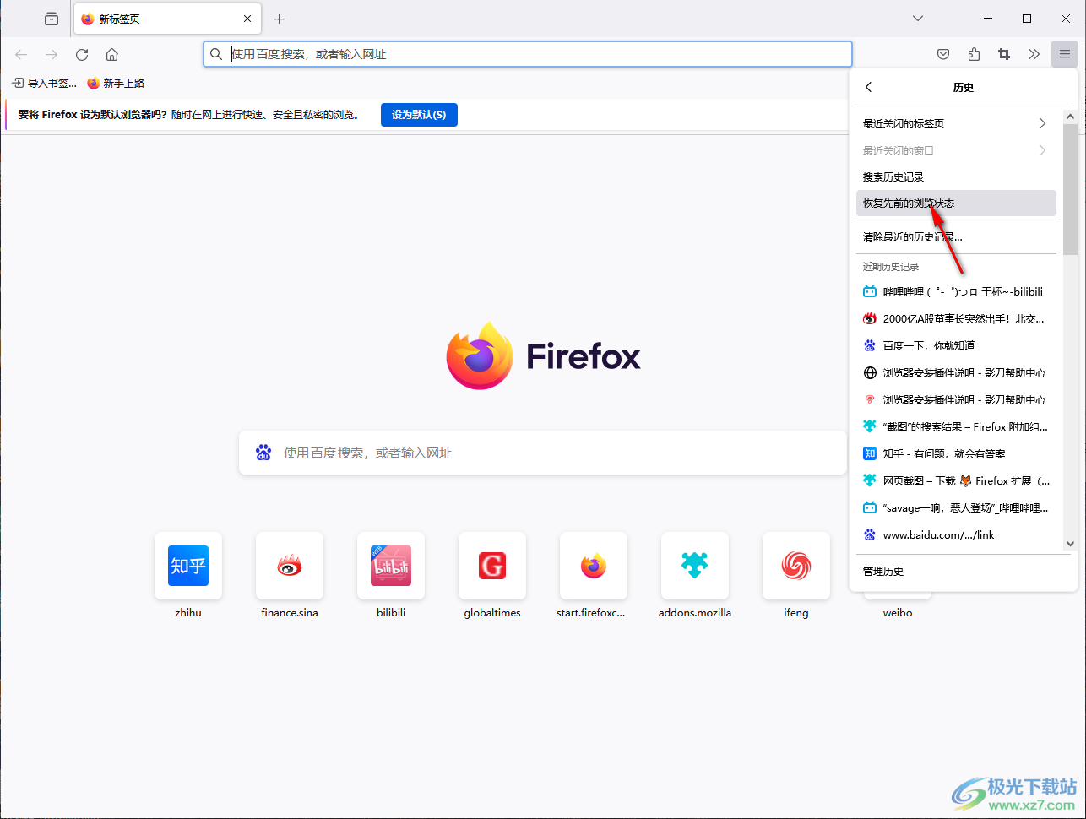Open "savage一响，恶人登场" history entry
This screenshot has width=1086, height=819.
pyautogui.click(x=956, y=507)
